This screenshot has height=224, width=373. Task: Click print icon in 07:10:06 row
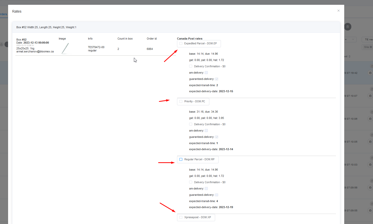(370, 119)
